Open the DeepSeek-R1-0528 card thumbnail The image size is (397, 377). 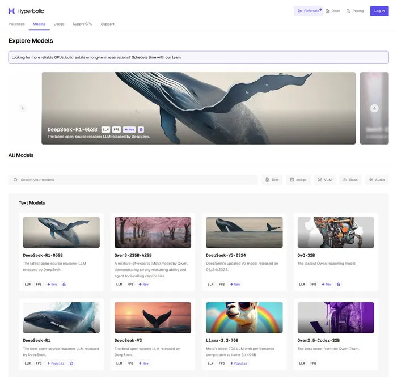[61, 232]
